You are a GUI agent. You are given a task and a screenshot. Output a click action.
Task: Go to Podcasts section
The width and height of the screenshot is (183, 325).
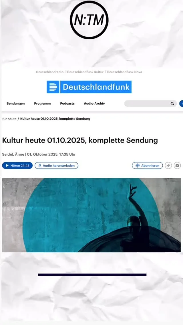point(67,104)
